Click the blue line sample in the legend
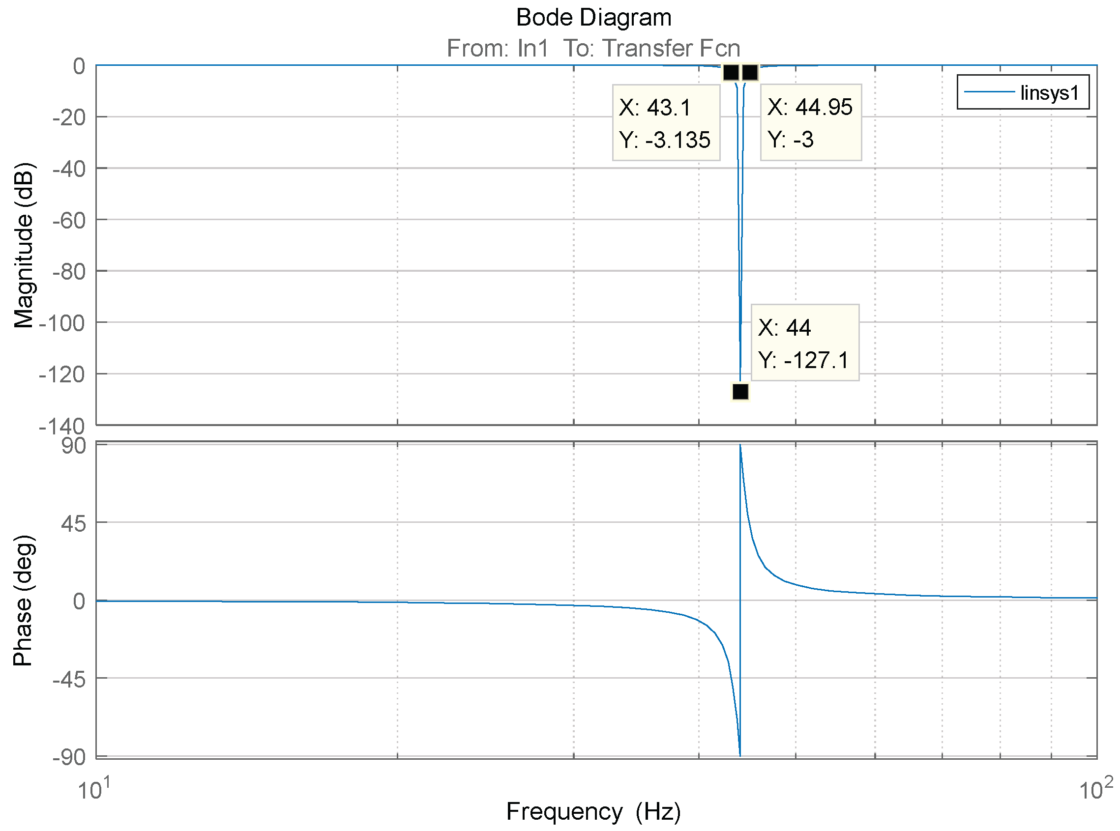The width and height of the screenshot is (1120, 831). tap(988, 92)
